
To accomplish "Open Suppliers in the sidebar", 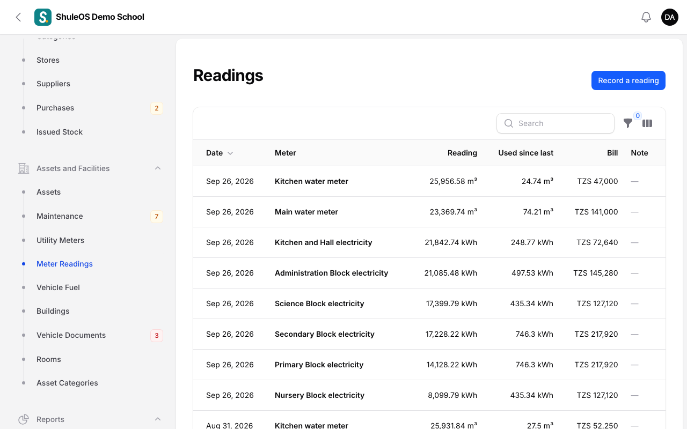I will 53,84.
